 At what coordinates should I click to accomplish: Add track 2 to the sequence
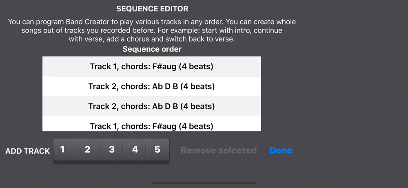pos(88,150)
